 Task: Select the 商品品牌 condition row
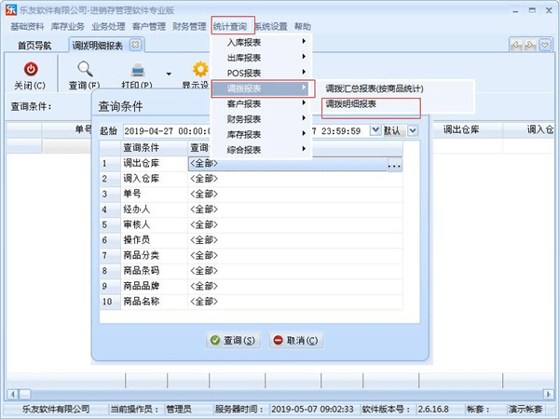click(x=252, y=286)
